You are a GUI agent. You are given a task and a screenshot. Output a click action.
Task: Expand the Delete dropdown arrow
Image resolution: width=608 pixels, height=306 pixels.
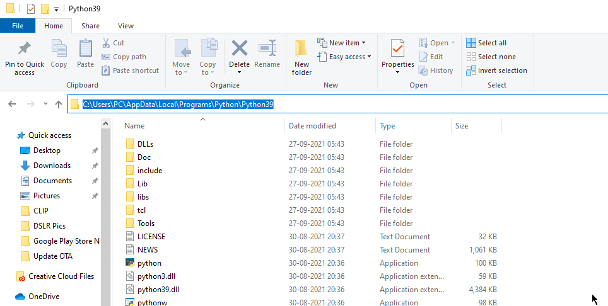[239, 72]
